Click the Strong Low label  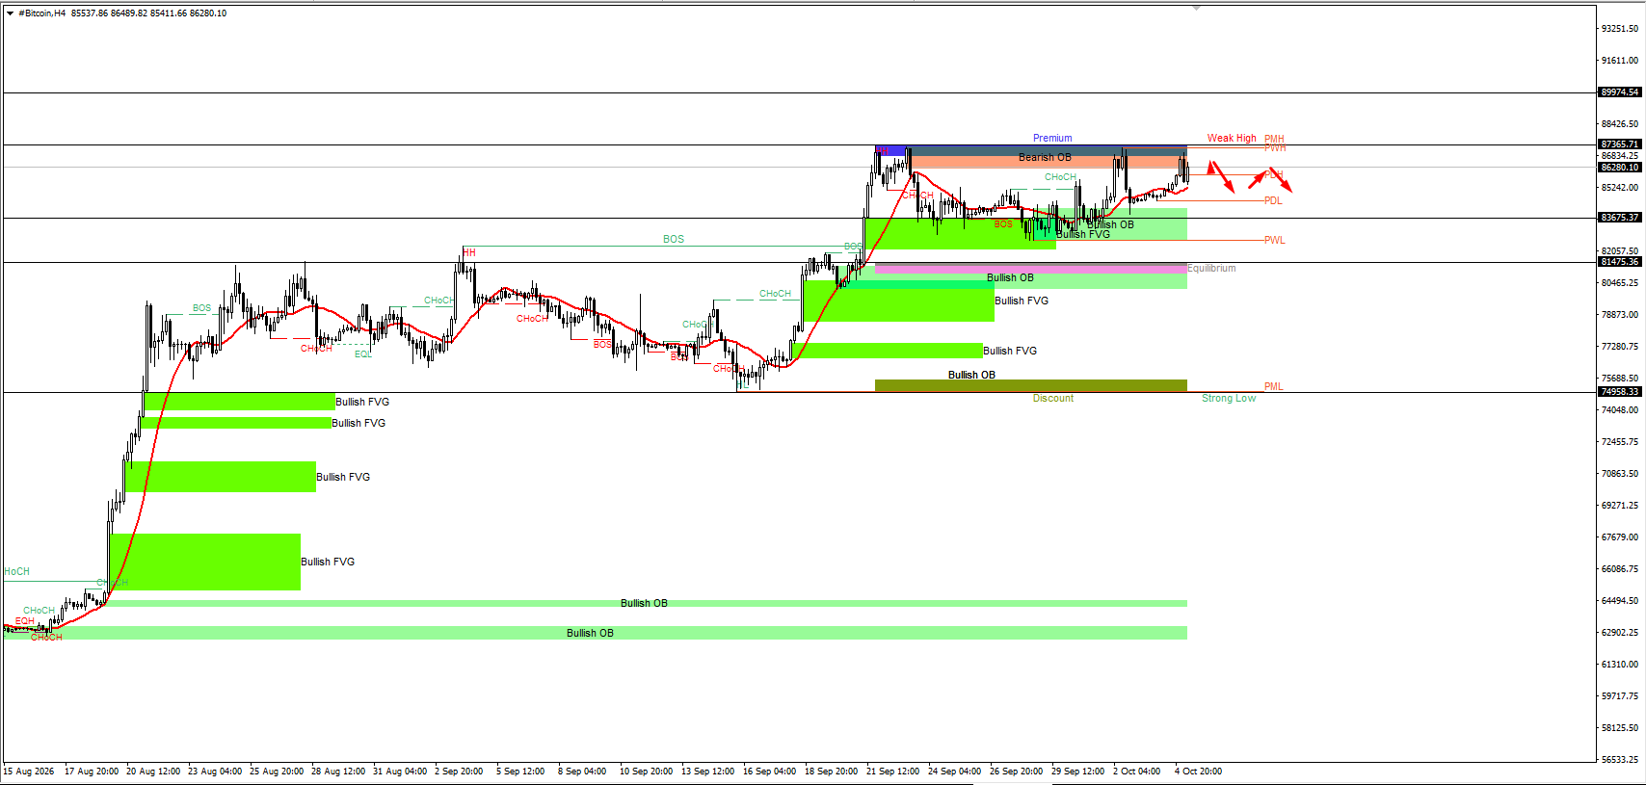click(1229, 399)
